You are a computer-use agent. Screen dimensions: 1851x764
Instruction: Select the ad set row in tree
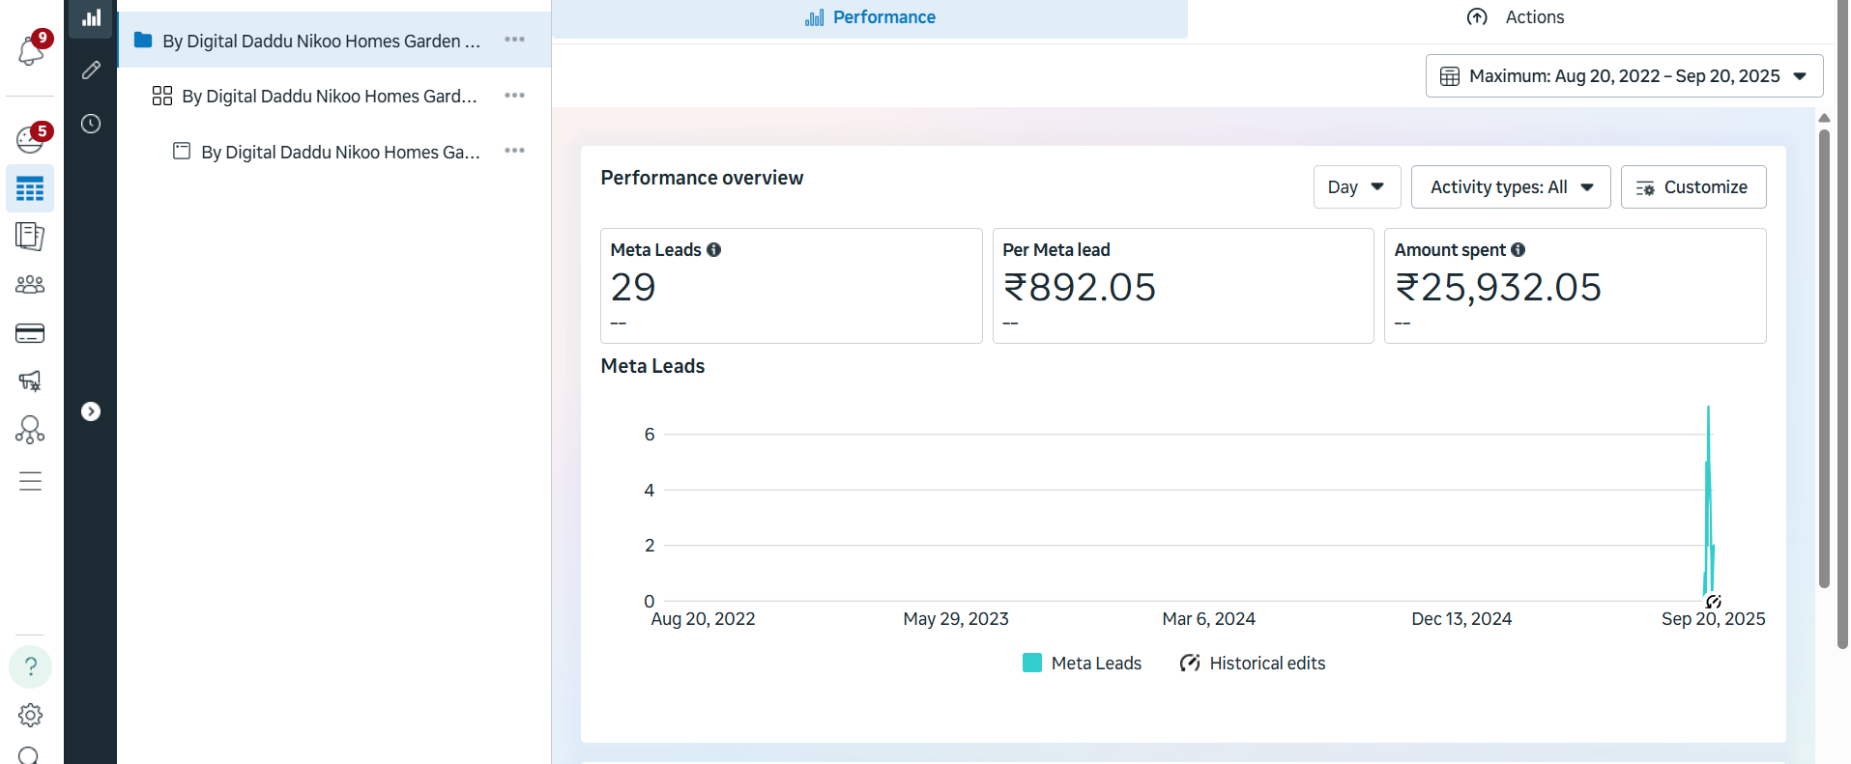(x=329, y=97)
